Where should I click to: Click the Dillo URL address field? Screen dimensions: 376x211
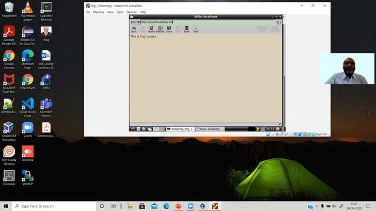point(207,22)
